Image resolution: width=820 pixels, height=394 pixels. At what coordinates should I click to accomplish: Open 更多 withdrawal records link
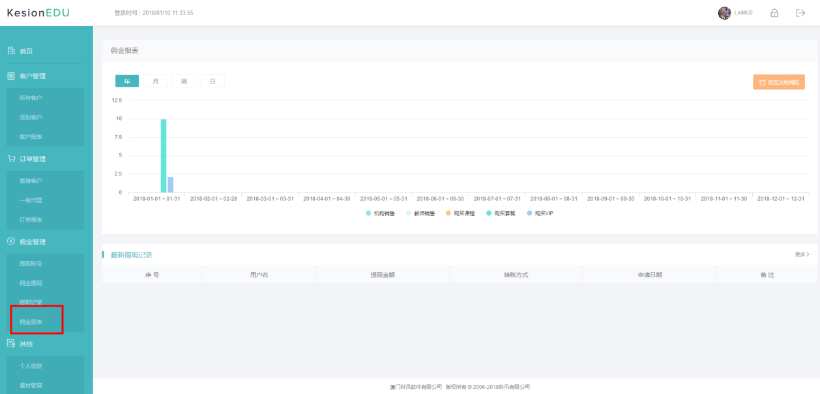(802, 254)
